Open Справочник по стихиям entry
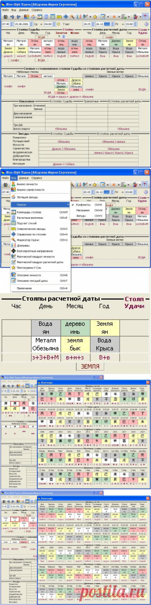The image size is (151, 605). click(x=41, y=234)
